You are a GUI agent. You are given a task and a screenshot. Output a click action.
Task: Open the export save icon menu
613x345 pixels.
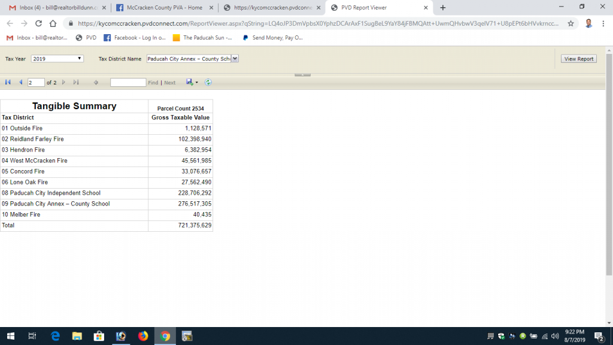click(x=192, y=82)
